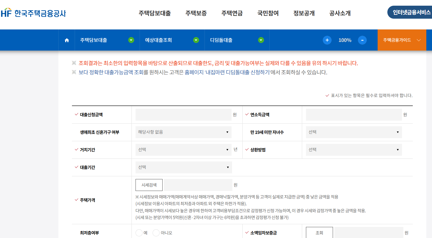
Task: Click the 주택가격 label
Action: [87, 200]
